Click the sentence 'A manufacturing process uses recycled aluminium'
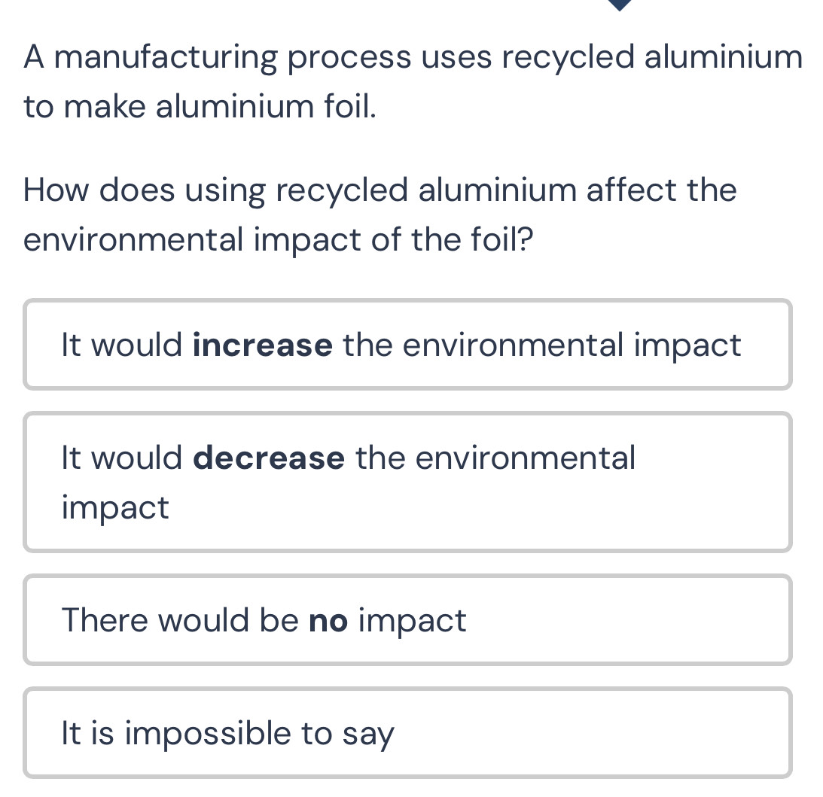Viewport: 823px width, 797px height. point(413,57)
